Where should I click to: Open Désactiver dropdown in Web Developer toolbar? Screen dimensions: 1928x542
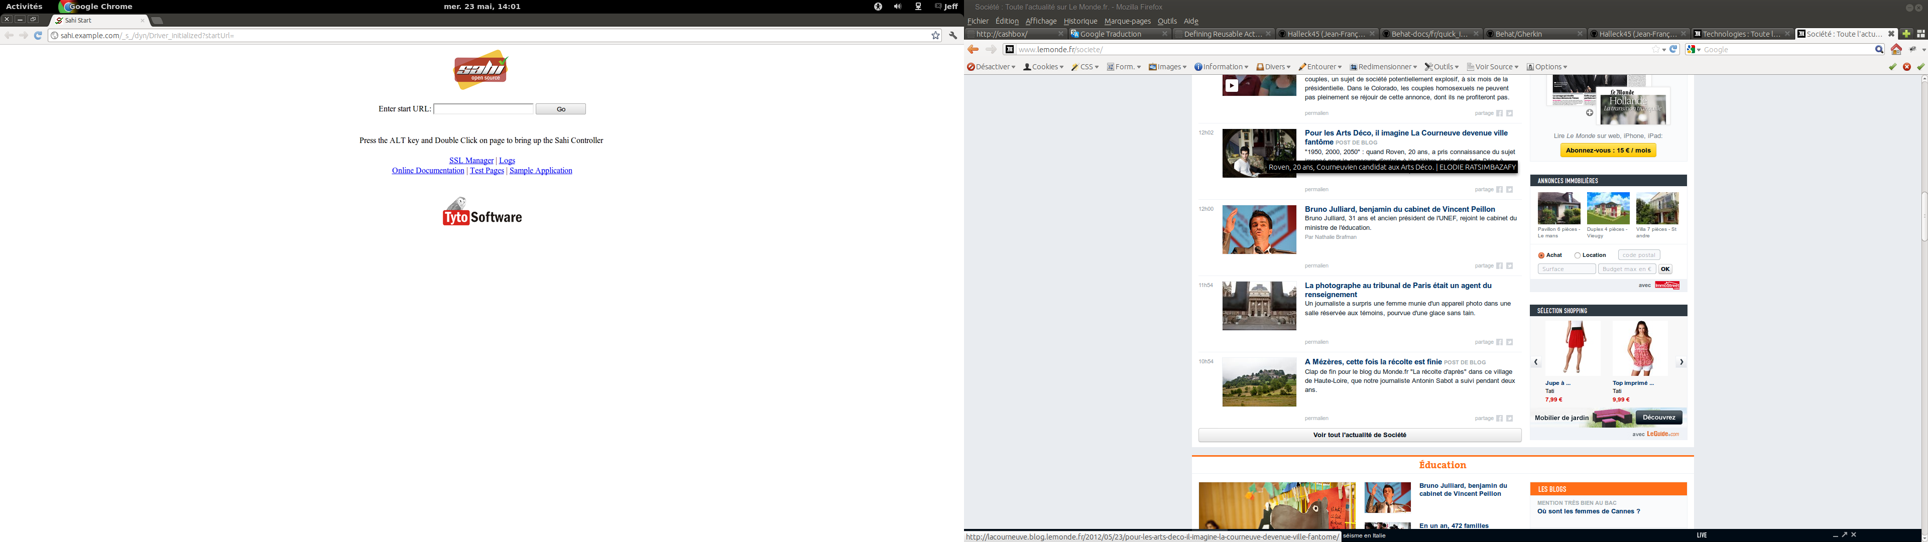[x=991, y=67]
